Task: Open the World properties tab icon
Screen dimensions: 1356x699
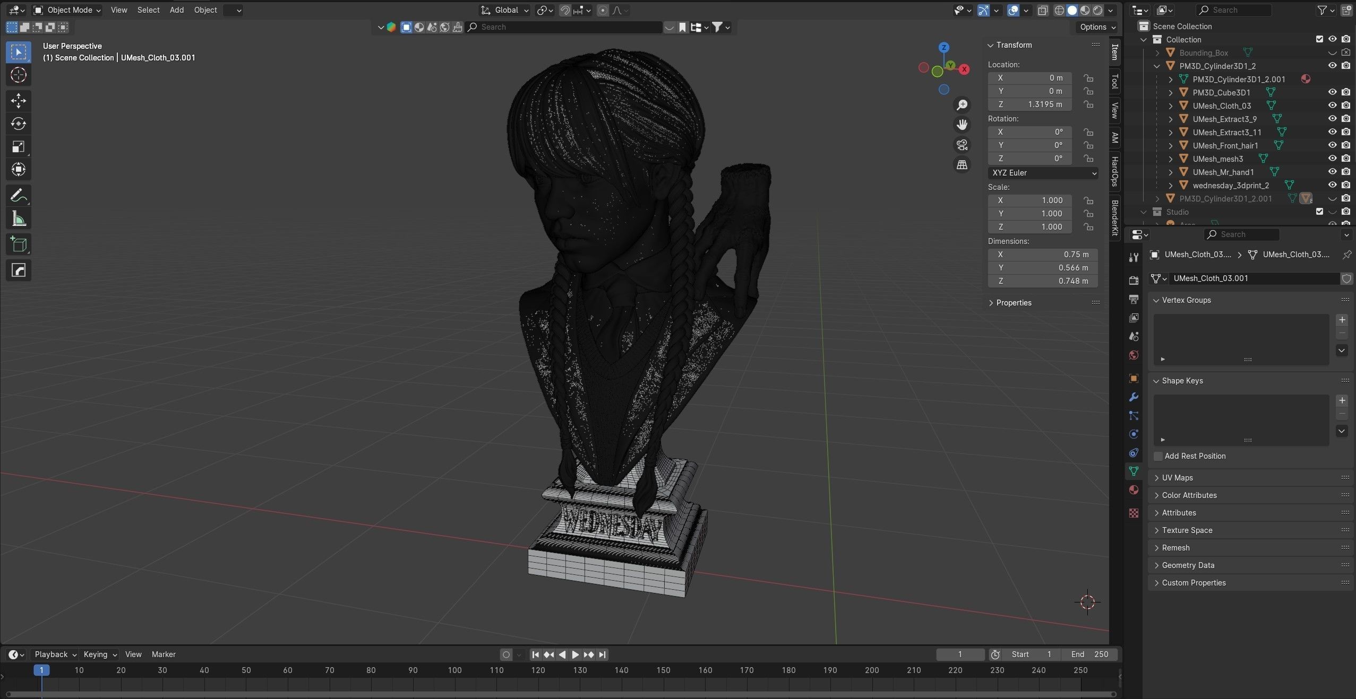Action: pyautogui.click(x=1134, y=355)
